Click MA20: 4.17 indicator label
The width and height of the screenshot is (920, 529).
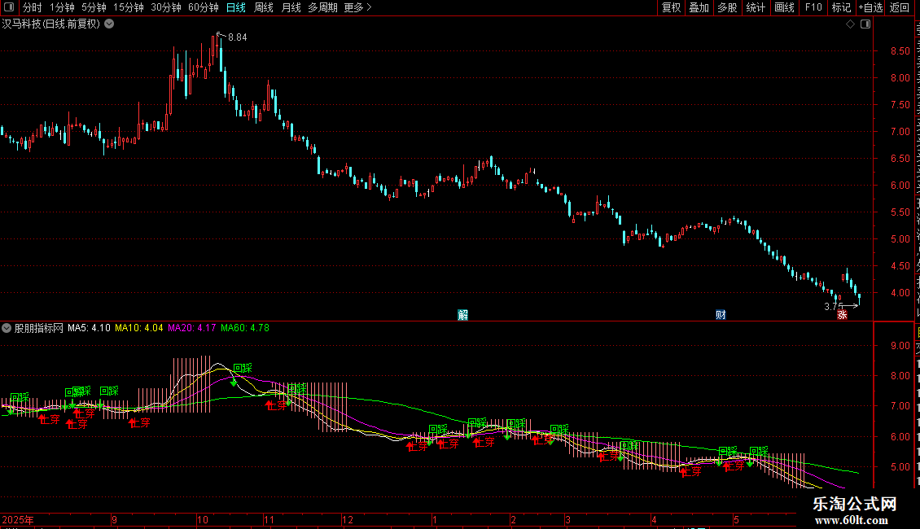coord(192,328)
